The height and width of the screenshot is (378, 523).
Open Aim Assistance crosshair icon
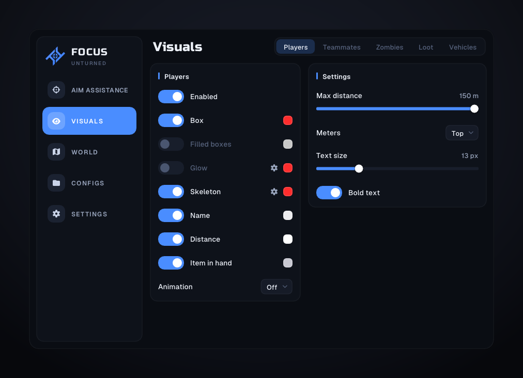pos(56,90)
